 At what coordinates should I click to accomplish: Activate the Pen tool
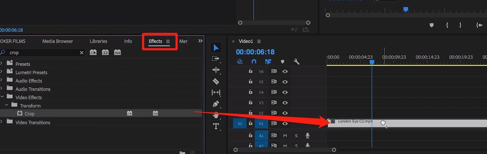click(216, 104)
